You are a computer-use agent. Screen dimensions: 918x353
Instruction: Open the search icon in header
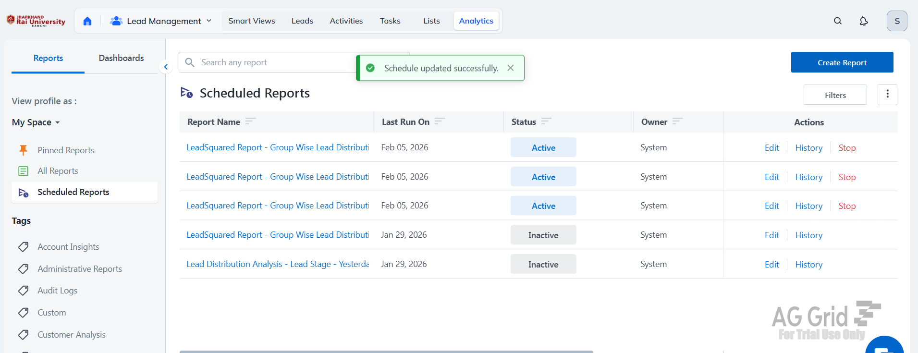pos(838,21)
